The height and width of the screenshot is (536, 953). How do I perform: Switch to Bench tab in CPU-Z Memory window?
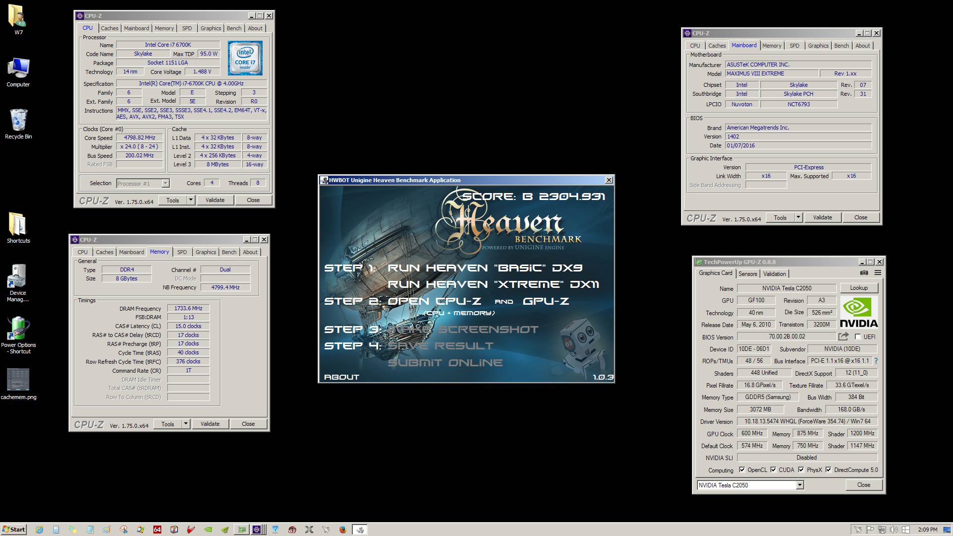click(x=229, y=252)
